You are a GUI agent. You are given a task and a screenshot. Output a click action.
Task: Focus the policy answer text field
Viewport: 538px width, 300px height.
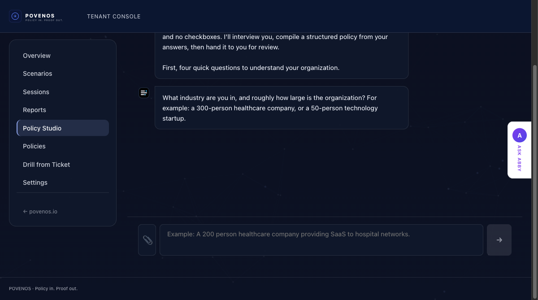[321, 240]
